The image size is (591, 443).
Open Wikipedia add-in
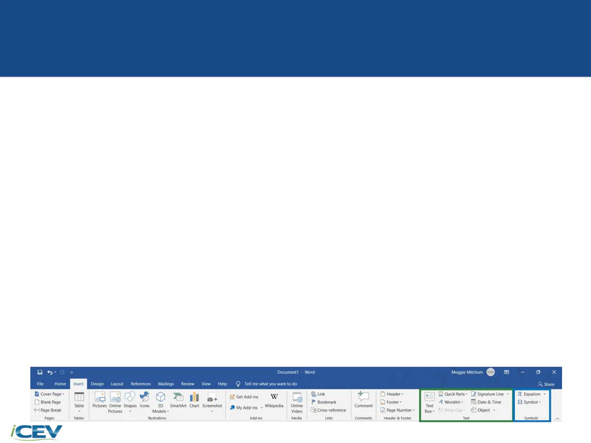tap(274, 400)
